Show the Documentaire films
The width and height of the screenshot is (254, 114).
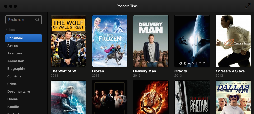coord(19,91)
